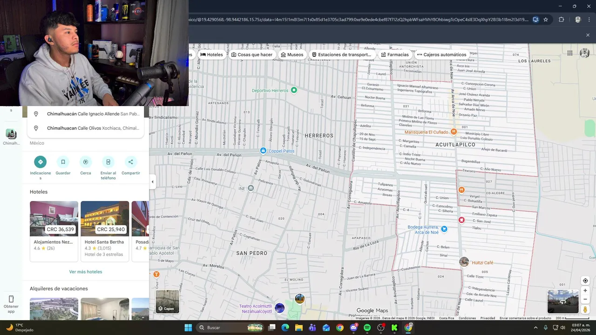Image resolution: width=596 pixels, height=335 pixels.
Task: Click taskbar Buscar search box
Action: pos(230,328)
